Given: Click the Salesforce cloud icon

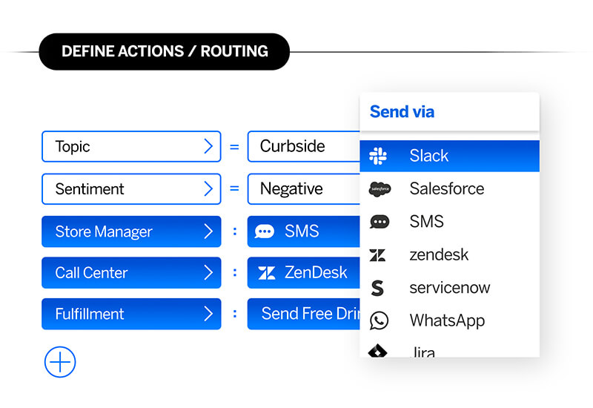Looking at the screenshot, I should pyautogui.click(x=380, y=189).
